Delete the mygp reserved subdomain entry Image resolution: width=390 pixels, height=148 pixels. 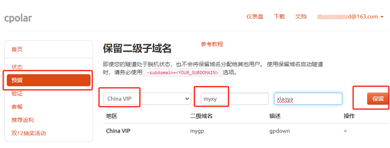pyautogui.click(x=345, y=131)
